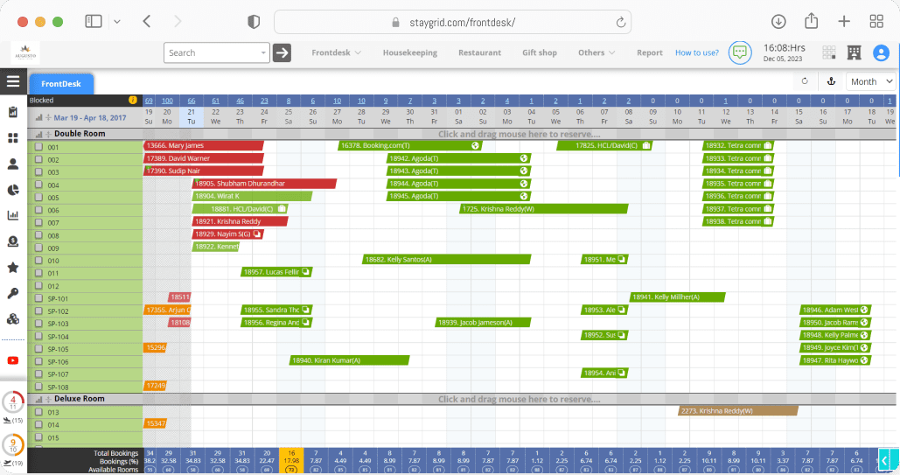Switch to the FrontDesk tab
The height and width of the screenshot is (475, 900).
[x=61, y=84]
